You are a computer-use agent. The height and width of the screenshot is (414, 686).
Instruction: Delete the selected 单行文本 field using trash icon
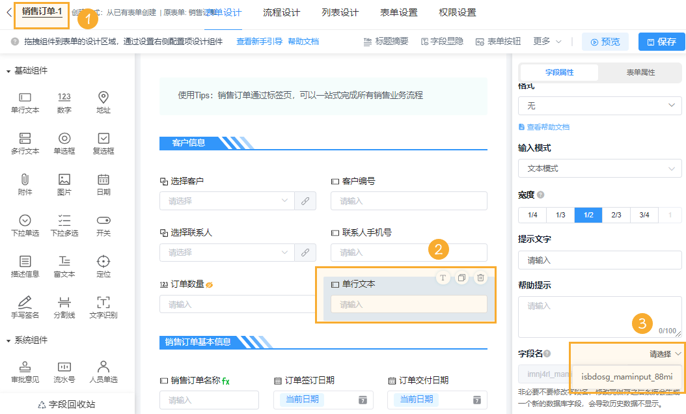[x=480, y=277]
